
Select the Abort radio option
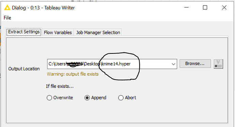click(x=127, y=98)
